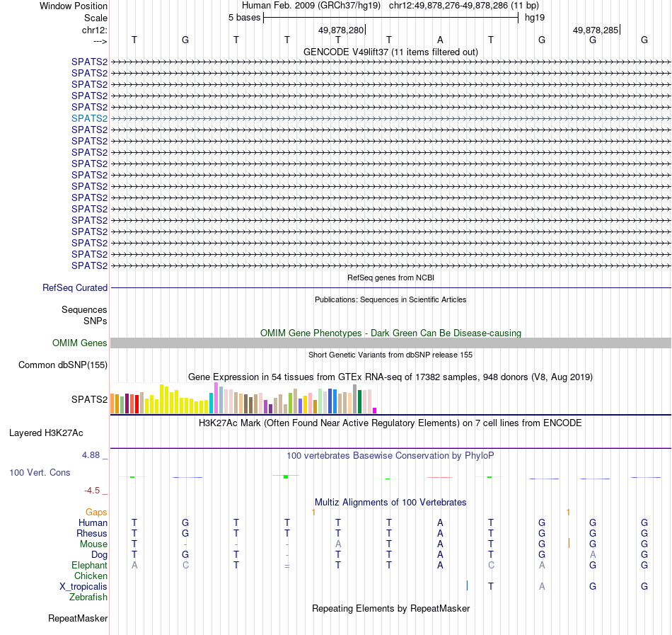Screen dimensions: 672x635
Task: Click the Common dbSNP(155) track label
Action: pyautogui.click(x=62, y=365)
